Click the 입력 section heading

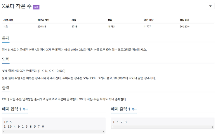pyautogui.click(x=6, y=59)
